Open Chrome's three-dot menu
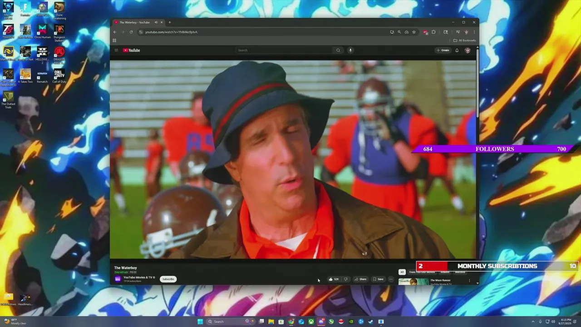Image resolution: width=581 pixels, height=327 pixels. (474, 32)
